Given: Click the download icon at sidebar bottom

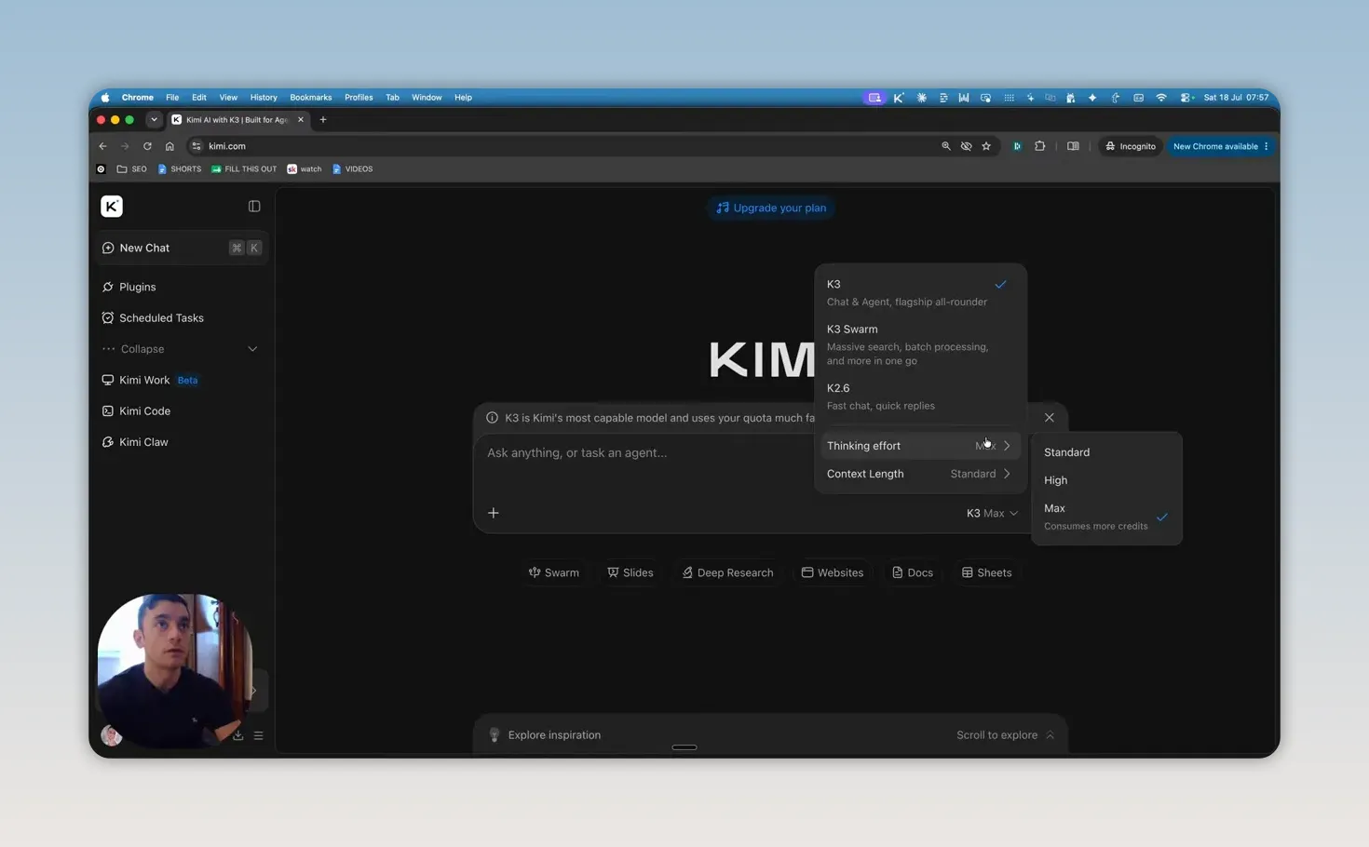Looking at the screenshot, I should pyautogui.click(x=238, y=735).
